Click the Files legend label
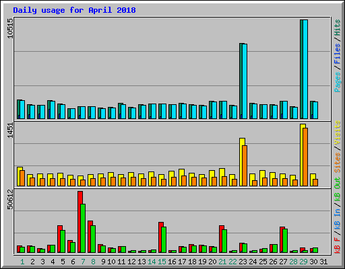 [x=338, y=54]
